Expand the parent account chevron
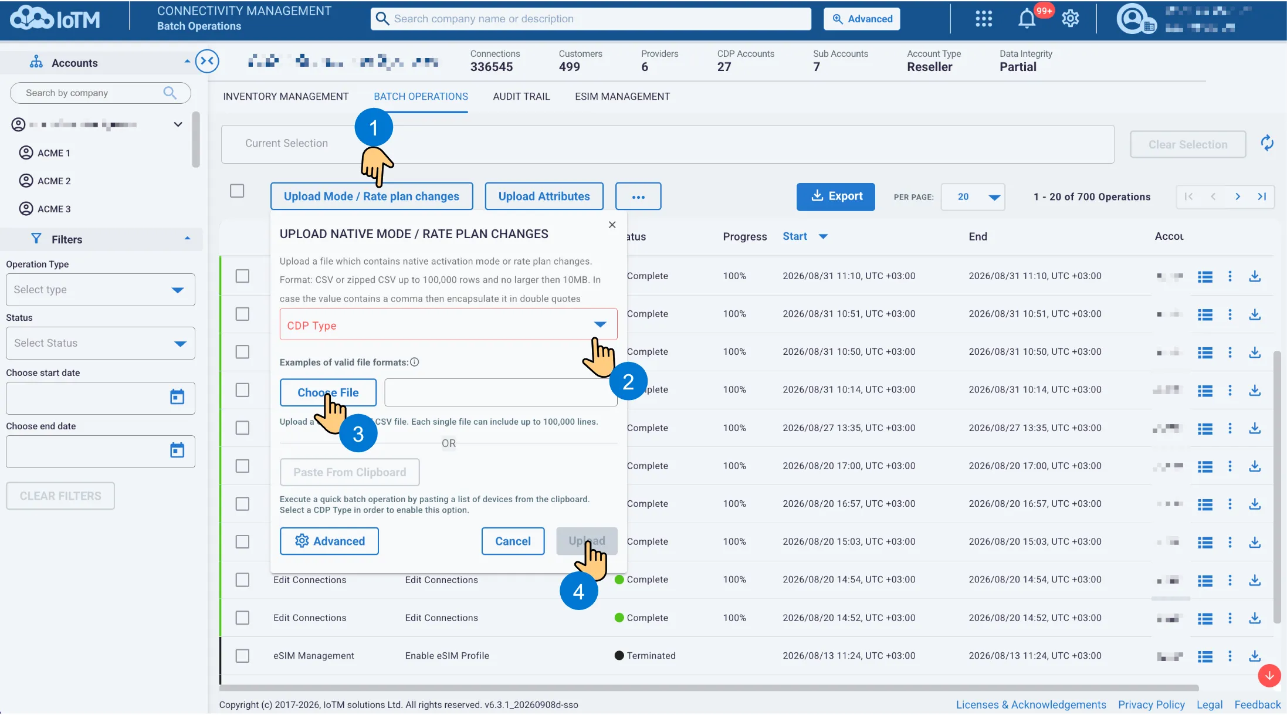1287x715 pixels. (x=178, y=124)
